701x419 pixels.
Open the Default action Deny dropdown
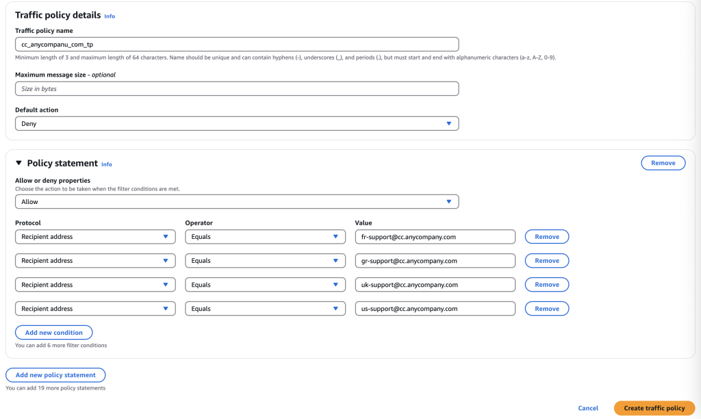[236, 124]
